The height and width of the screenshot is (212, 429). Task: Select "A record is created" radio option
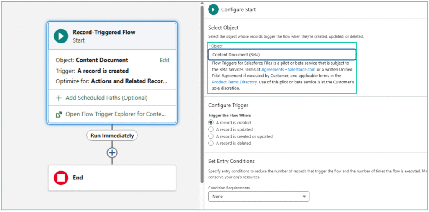pyautogui.click(x=211, y=123)
